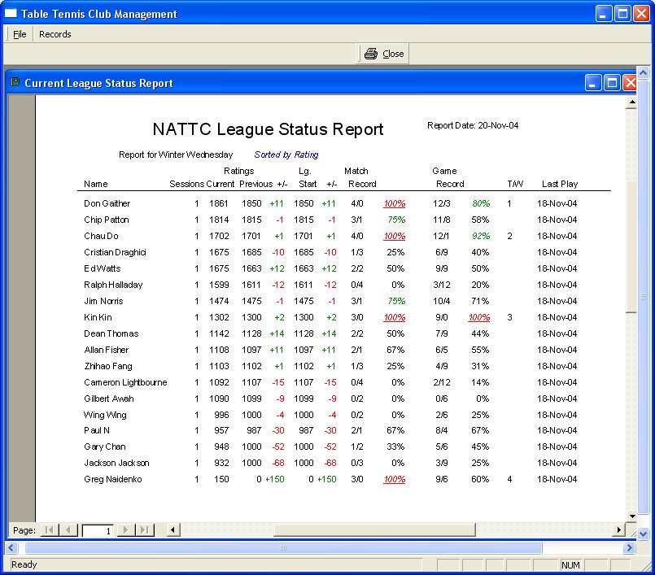
Task: Click the report icon in Current League Status Report title
Action: pos(15,82)
